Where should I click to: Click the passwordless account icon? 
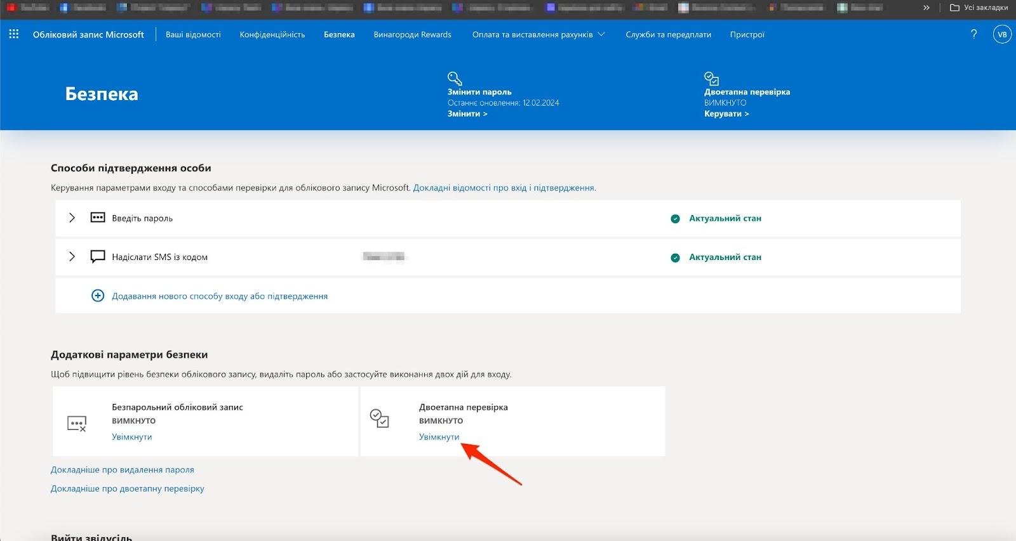pyautogui.click(x=77, y=423)
